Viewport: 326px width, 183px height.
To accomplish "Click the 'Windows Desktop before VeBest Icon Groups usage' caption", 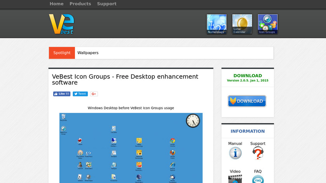I will point(131,108).
